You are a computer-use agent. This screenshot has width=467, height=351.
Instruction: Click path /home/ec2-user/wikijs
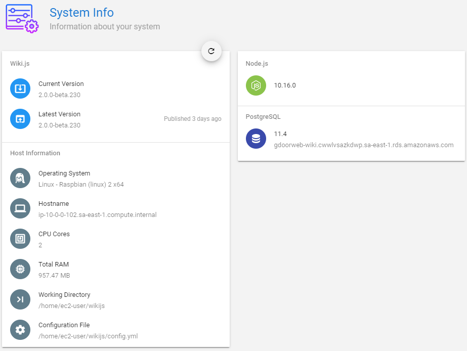pyautogui.click(x=71, y=306)
